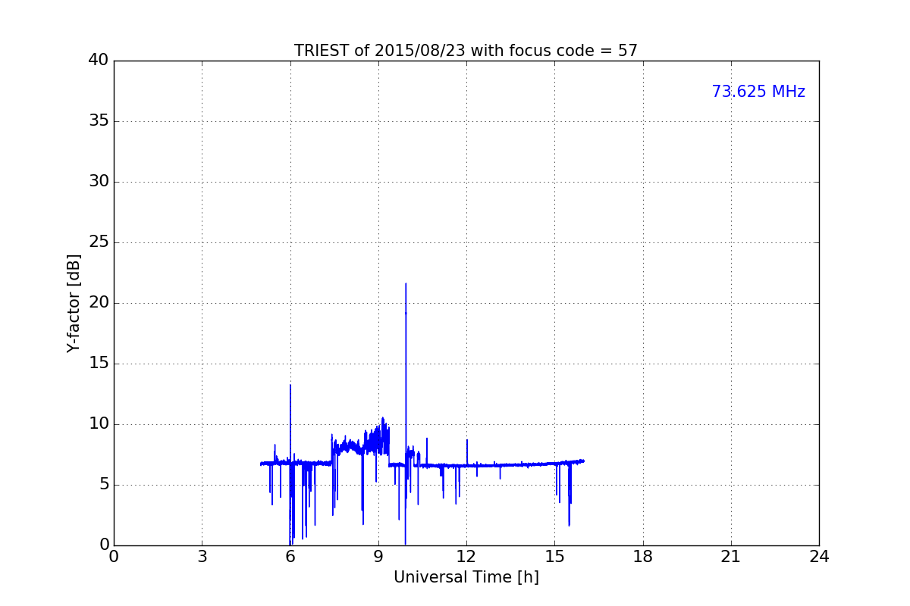Click the Y-factor [dB] axis label

tap(74, 303)
